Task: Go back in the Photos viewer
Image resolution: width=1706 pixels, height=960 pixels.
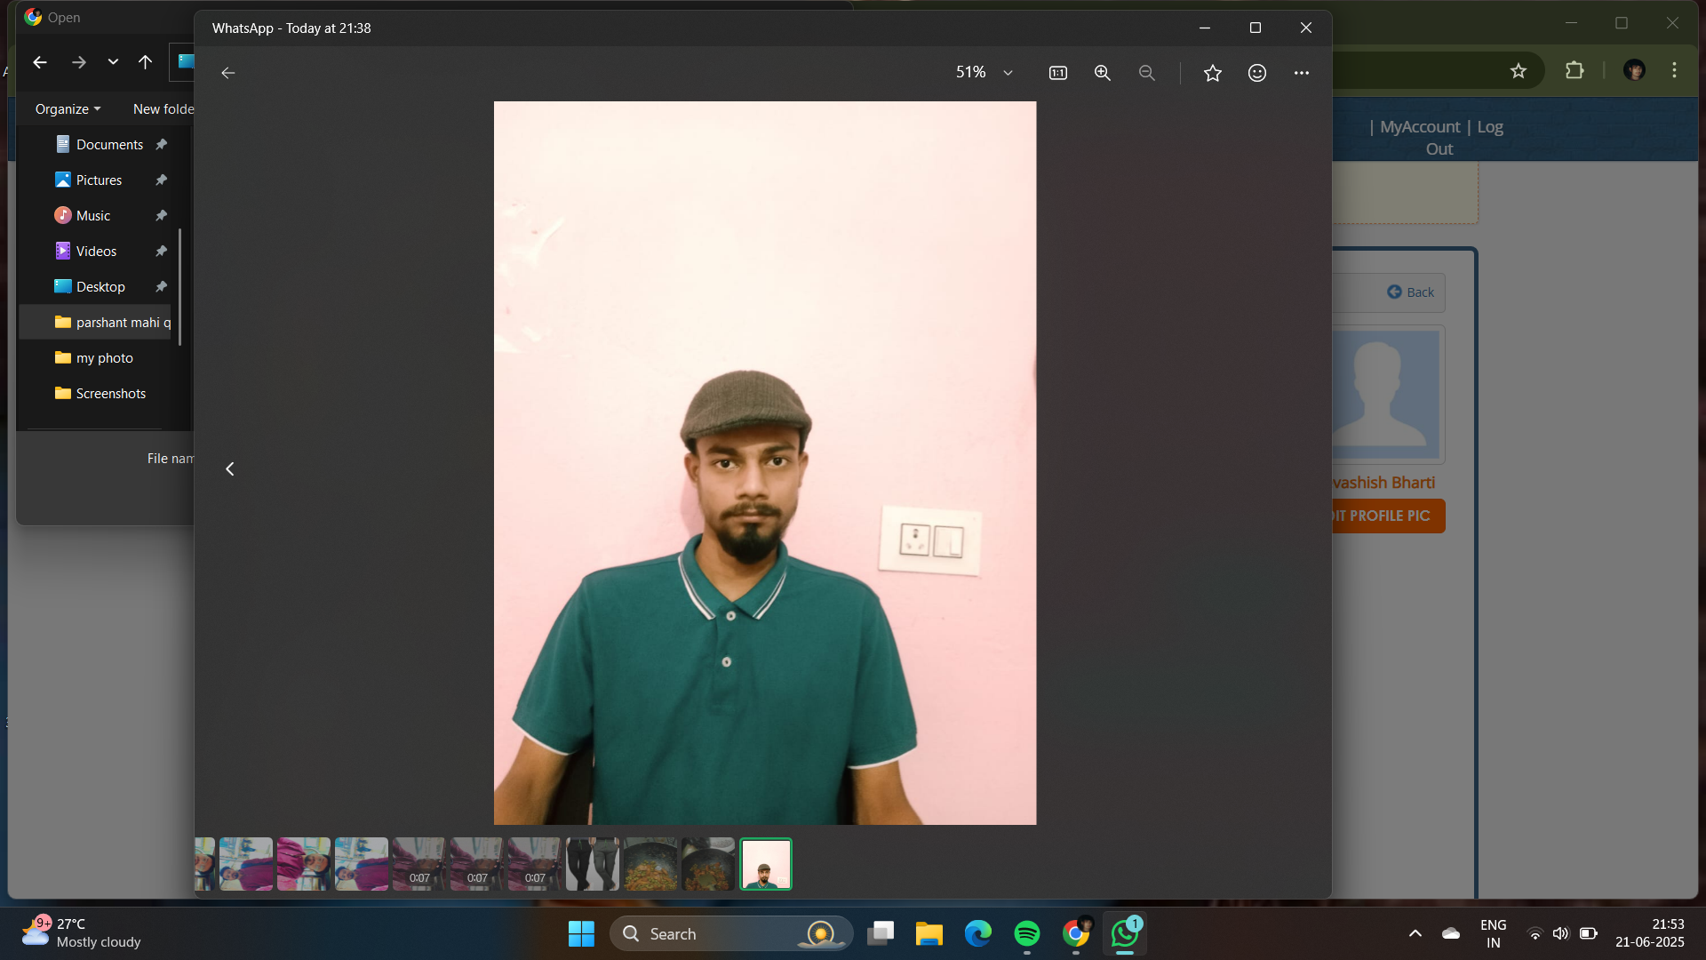Action: coord(228,73)
